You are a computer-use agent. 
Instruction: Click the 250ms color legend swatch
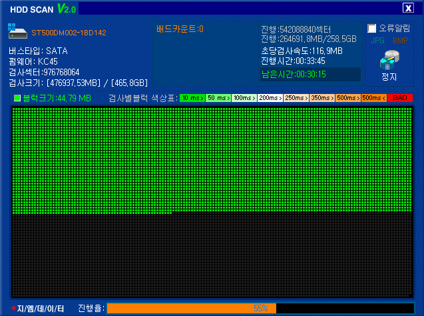click(x=296, y=98)
